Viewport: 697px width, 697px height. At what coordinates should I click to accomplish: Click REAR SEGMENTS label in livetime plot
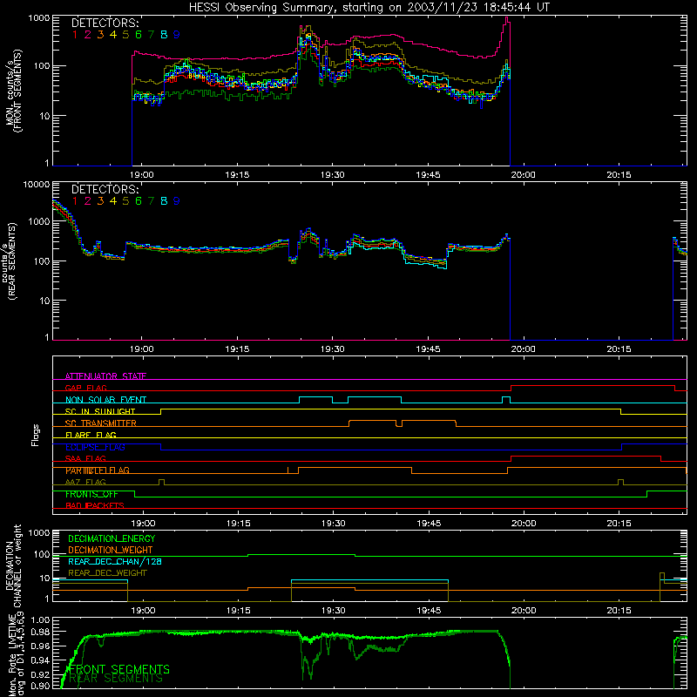pos(116,679)
